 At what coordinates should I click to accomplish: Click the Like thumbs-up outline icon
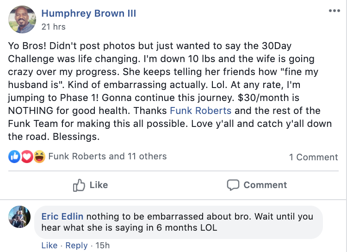[79, 185]
